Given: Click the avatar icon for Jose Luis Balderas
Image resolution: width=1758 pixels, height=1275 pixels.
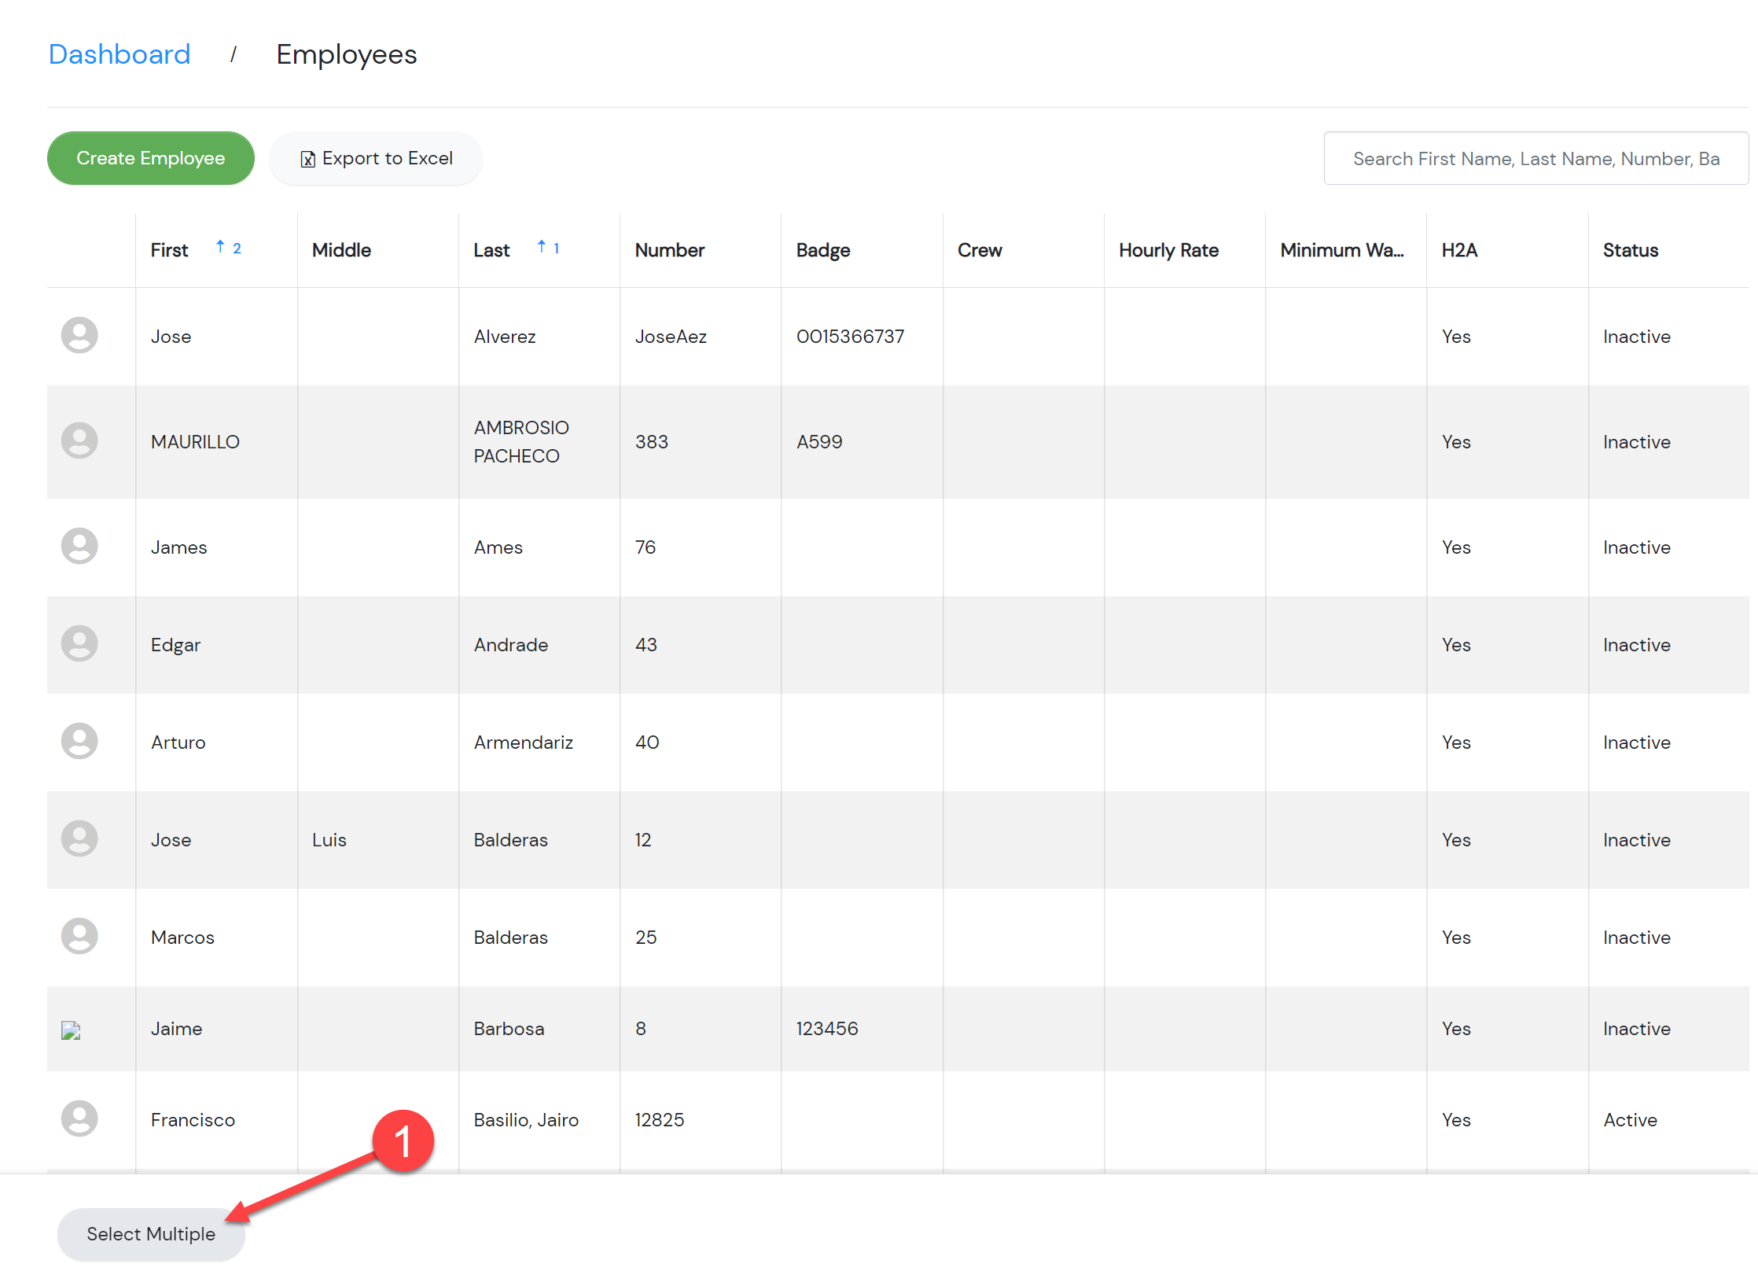Looking at the screenshot, I should pos(79,839).
